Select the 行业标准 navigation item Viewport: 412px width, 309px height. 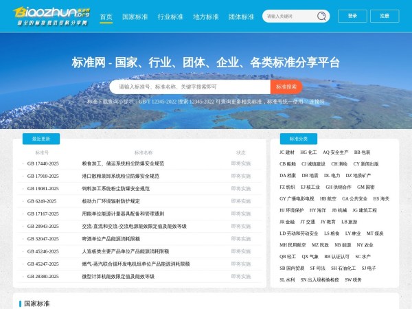click(x=170, y=16)
